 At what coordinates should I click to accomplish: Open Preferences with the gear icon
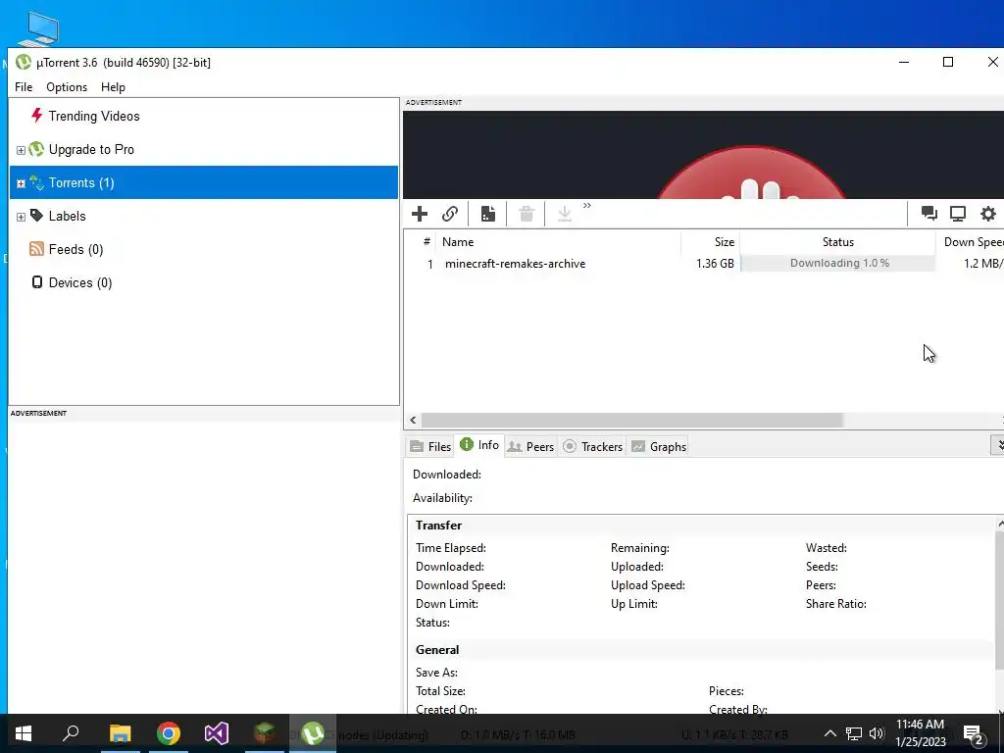[x=988, y=213]
